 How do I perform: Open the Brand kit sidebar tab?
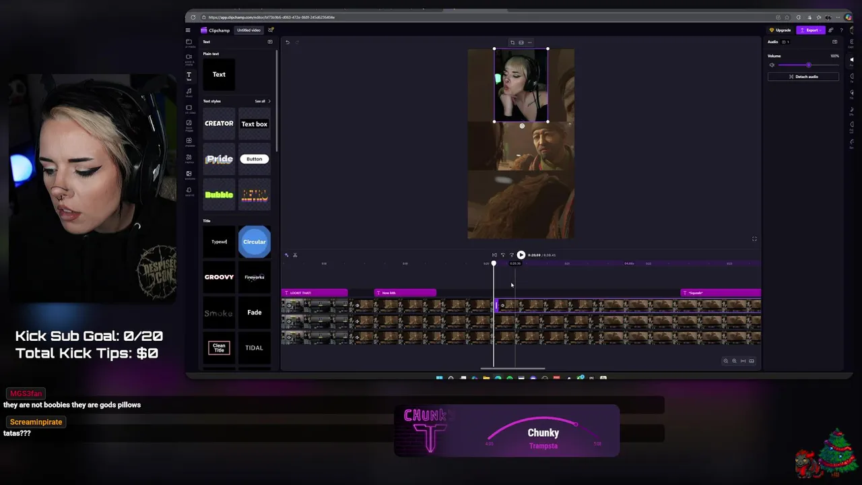pyautogui.click(x=189, y=191)
